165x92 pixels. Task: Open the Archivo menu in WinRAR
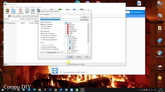(6, 7)
